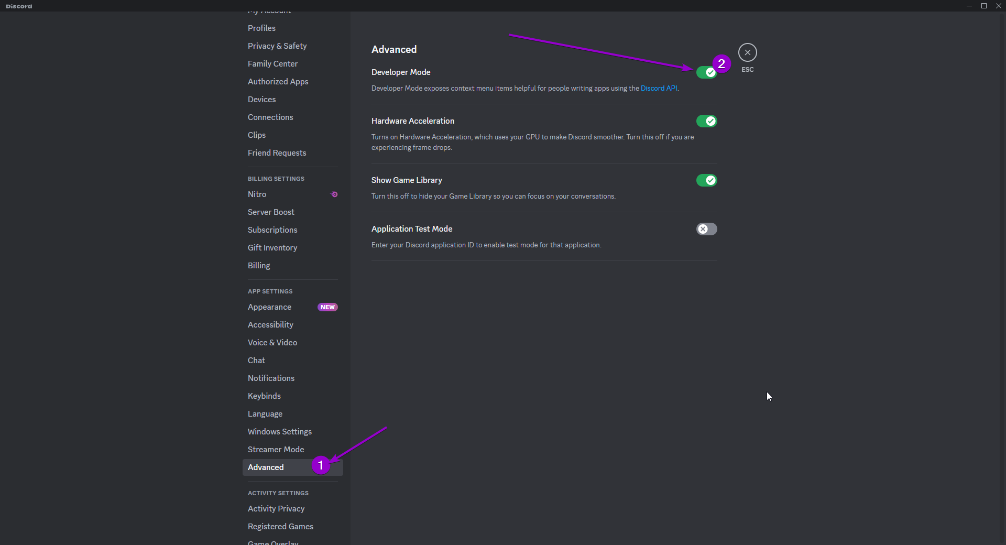Check pending Friend Requests
The height and width of the screenshot is (545, 1006).
[277, 152]
